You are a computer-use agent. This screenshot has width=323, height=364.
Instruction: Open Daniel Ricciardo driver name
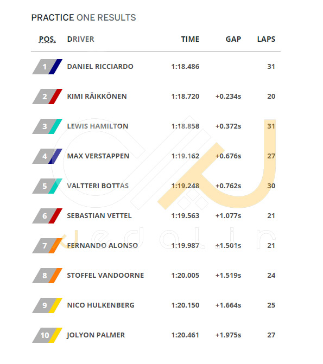(x=100, y=67)
